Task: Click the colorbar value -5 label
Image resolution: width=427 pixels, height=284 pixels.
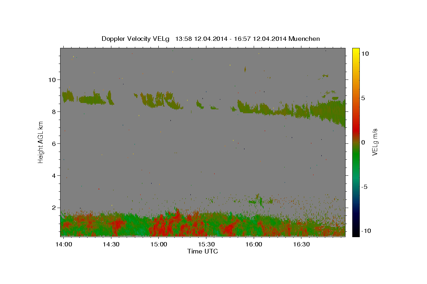Action: point(364,187)
